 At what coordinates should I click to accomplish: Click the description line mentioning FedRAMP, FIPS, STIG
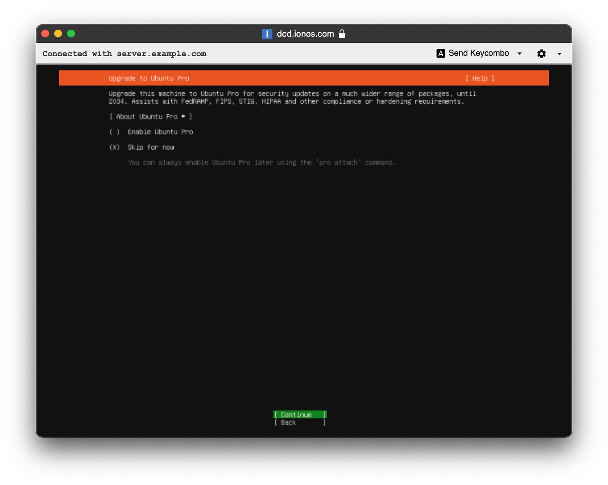coord(287,101)
